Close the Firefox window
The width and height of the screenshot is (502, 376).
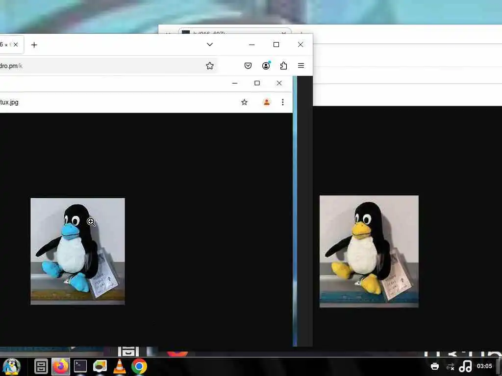click(x=301, y=45)
